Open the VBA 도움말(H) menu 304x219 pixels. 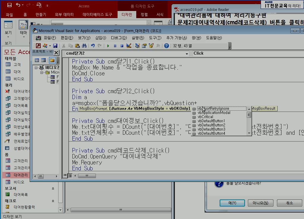click(x=214, y=38)
